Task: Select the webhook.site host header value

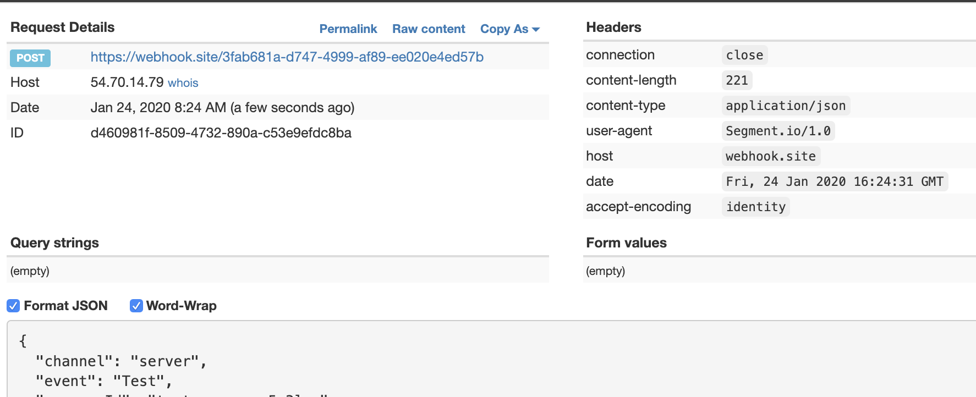Action: (771, 156)
